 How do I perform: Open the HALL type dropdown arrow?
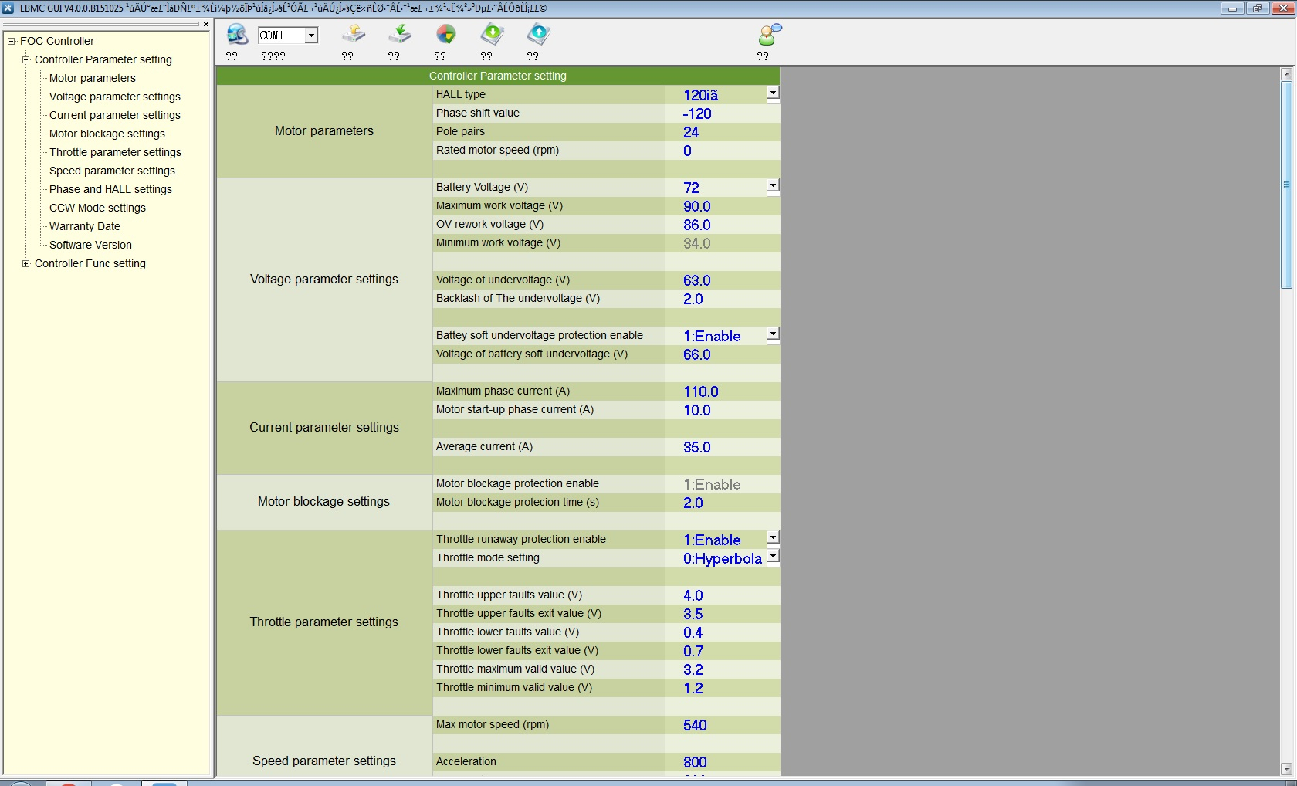click(x=773, y=93)
